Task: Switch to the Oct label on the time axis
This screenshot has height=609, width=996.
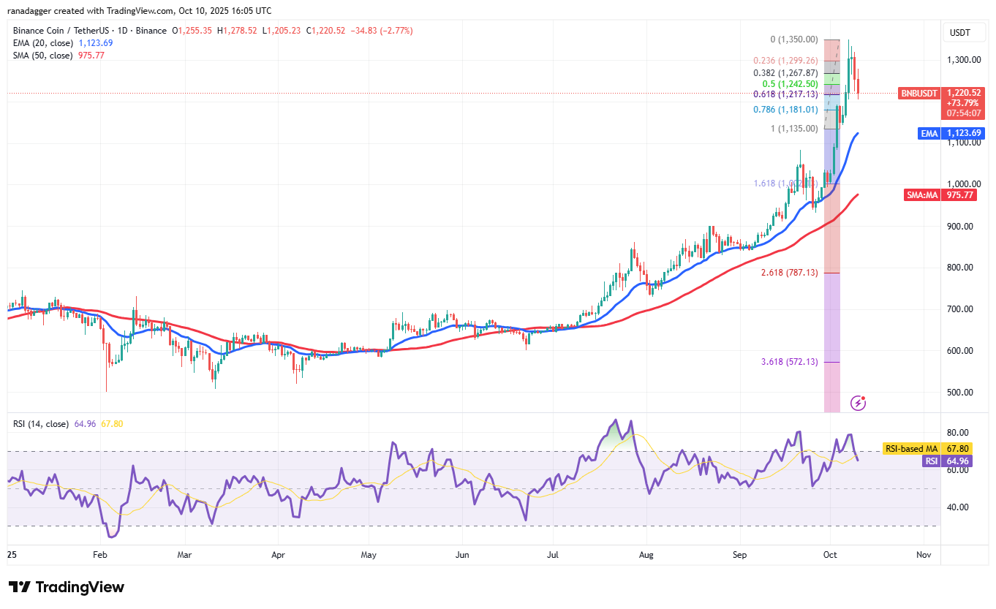Action: [830, 555]
